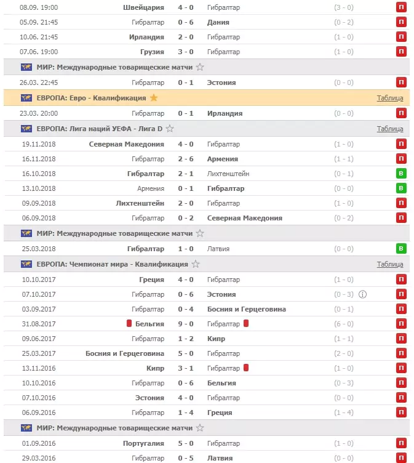Image resolution: width=414 pixels, height=463 pixels.
Task: Toggle favorite star for Чемпионат мира - Квалификация
Action: coord(196,264)
